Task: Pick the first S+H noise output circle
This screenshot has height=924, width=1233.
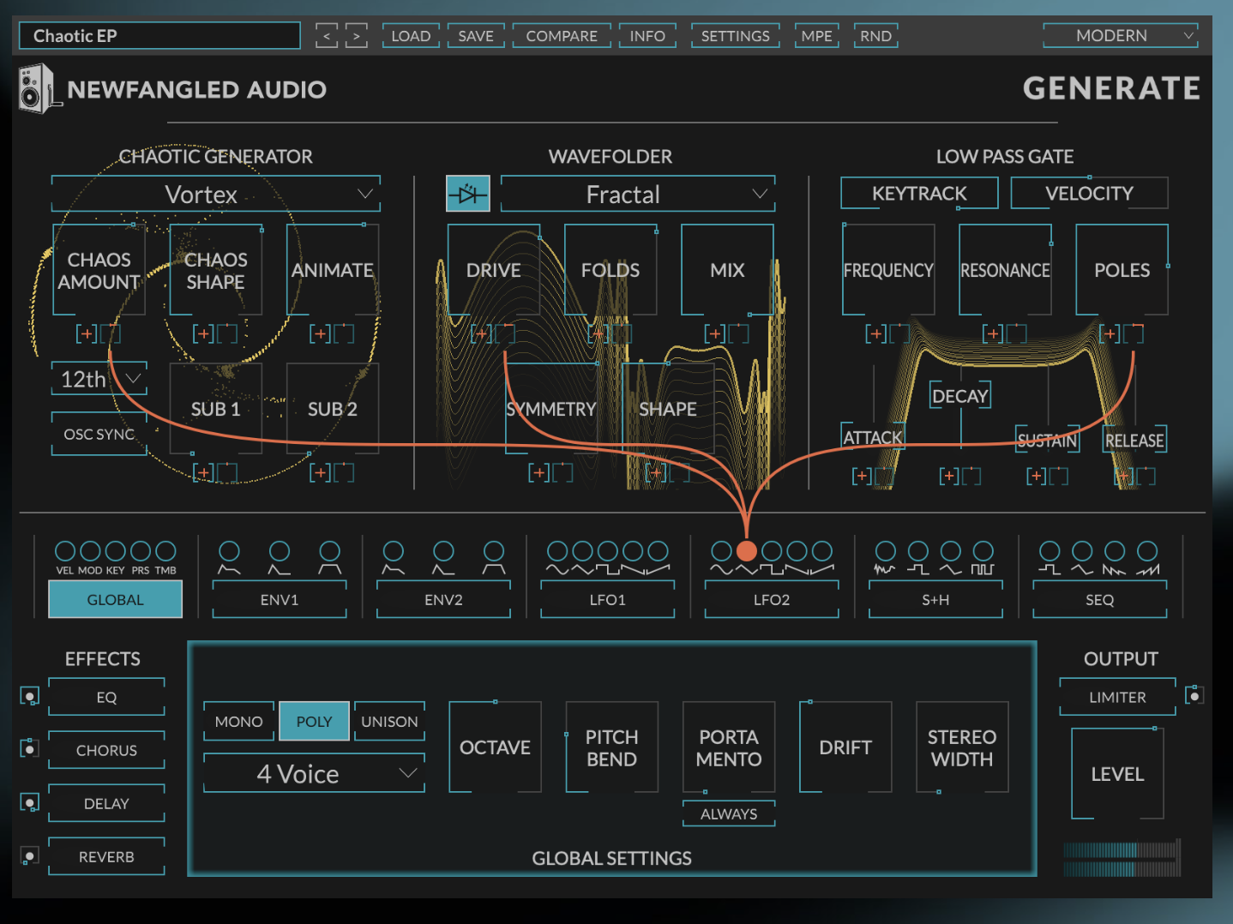Action: pos(886,550)
